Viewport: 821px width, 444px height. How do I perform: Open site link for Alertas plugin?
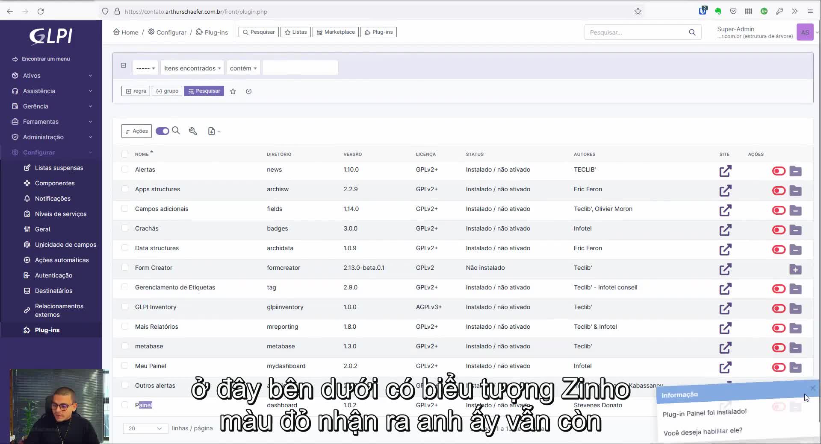tap(725, 171)
